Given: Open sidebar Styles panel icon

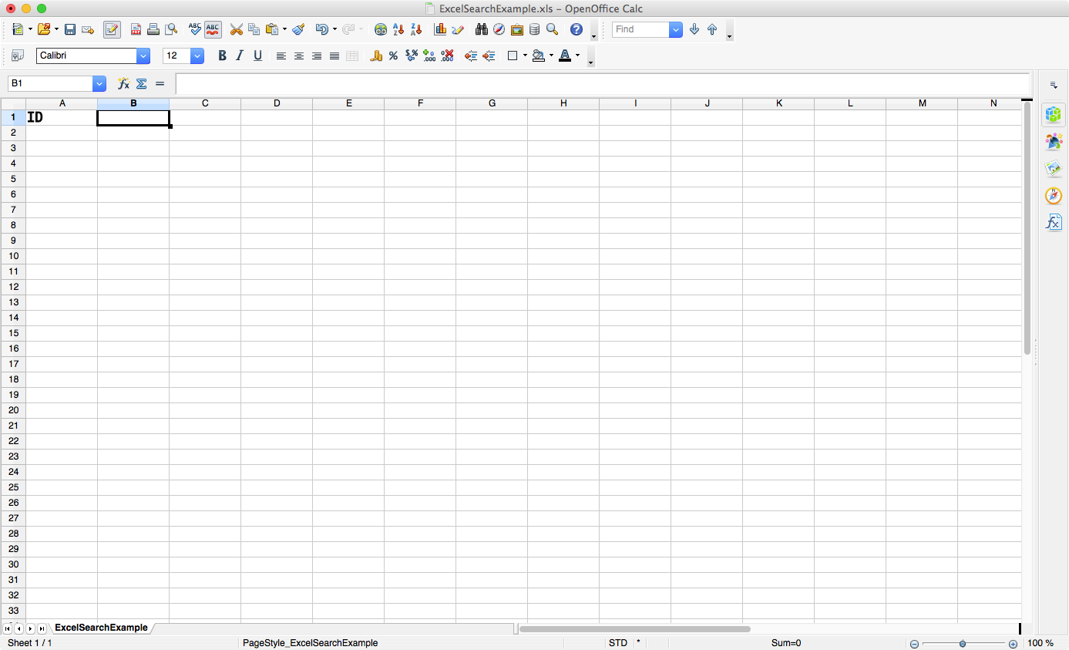Looking at the screenshot, I should (1054, 141).
